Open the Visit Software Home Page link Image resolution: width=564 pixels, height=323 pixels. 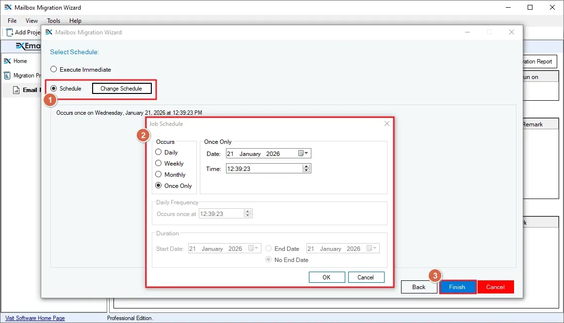point(34,318)
